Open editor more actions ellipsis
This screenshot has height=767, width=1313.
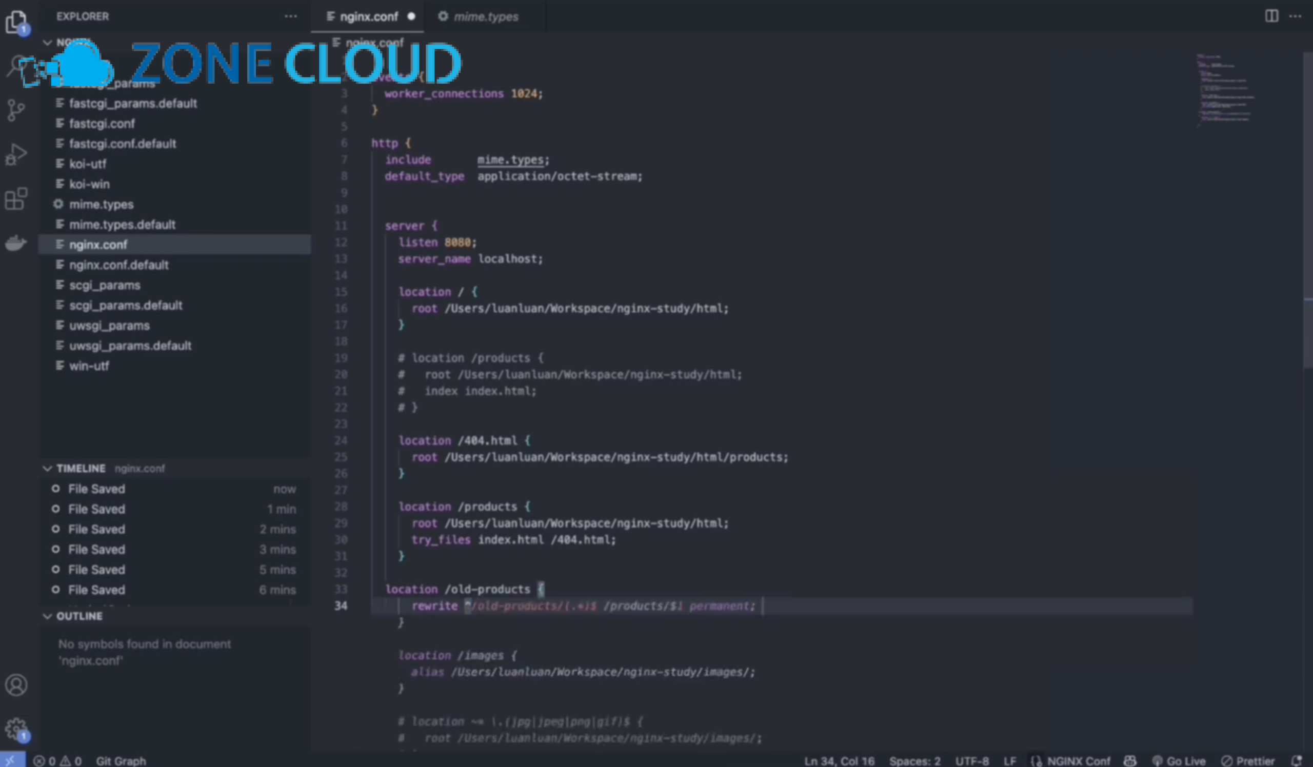pos(1295,16)
